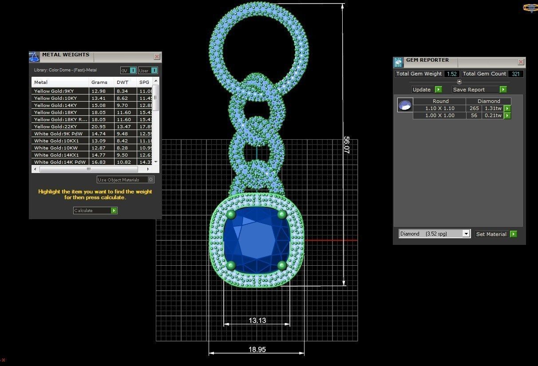Enable the Use Object Materials option
The width and height of the screenshot is (538, 366).
click(x=126, y=180)
